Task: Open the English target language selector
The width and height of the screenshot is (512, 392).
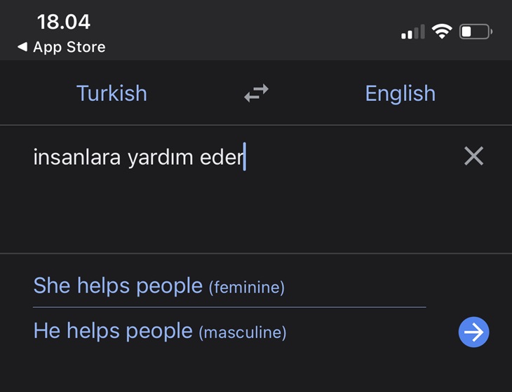Action: (400, 94)
